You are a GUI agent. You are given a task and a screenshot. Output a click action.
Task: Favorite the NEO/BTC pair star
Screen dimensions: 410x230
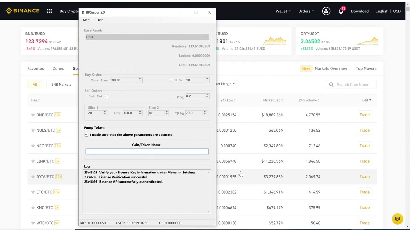[x=33, y=146]
